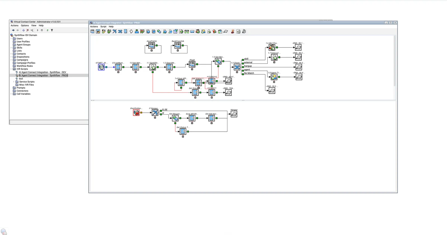
Task: Click the red X delete icon
Action: click(28, 30)
